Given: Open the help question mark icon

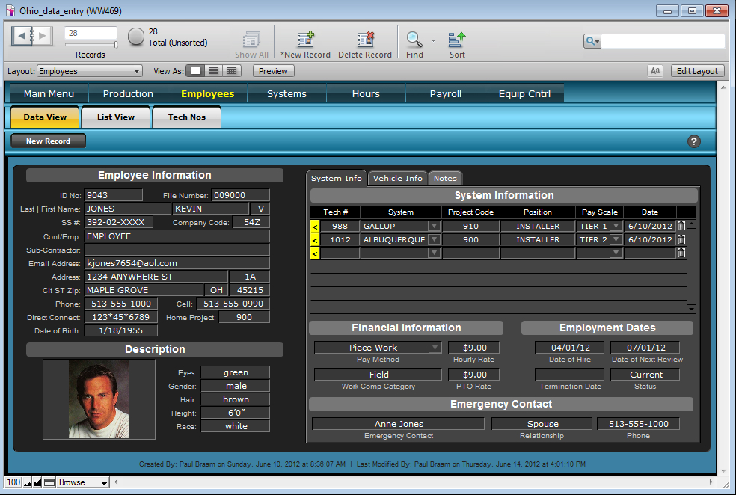Looking at the screenshot, I should [693, 141].
